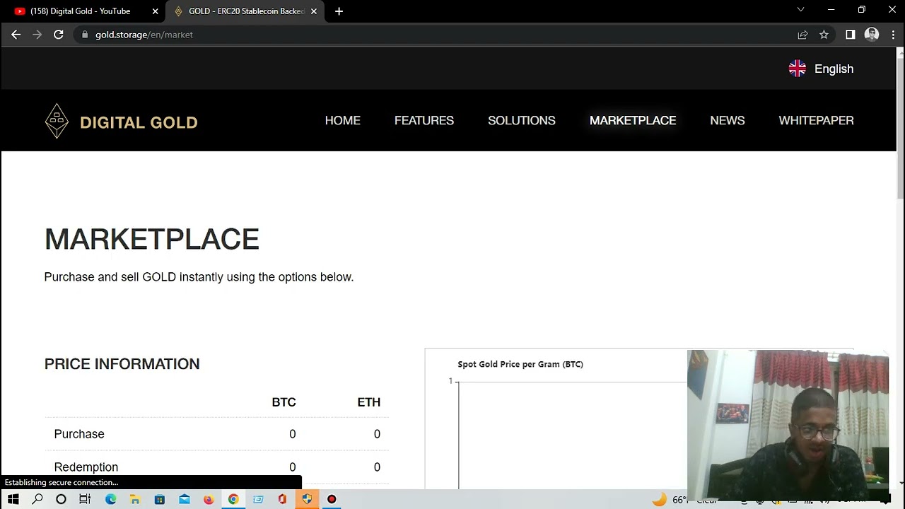This screenshot has width=905, height=509.
Task: Click the Redemption BTC value 0
Action: point(292,467)
